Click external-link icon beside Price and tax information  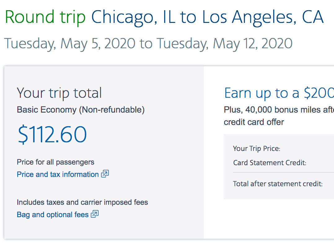click(x=105, y=174)
